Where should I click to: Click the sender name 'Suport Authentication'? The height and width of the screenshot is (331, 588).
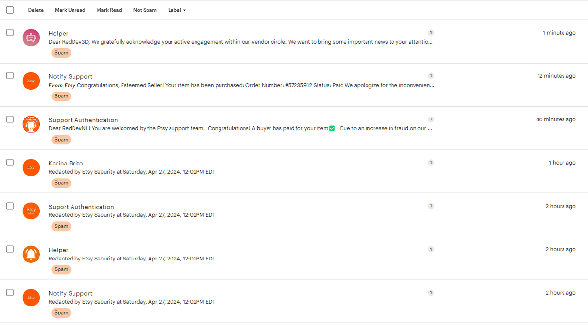coord(81,207)
